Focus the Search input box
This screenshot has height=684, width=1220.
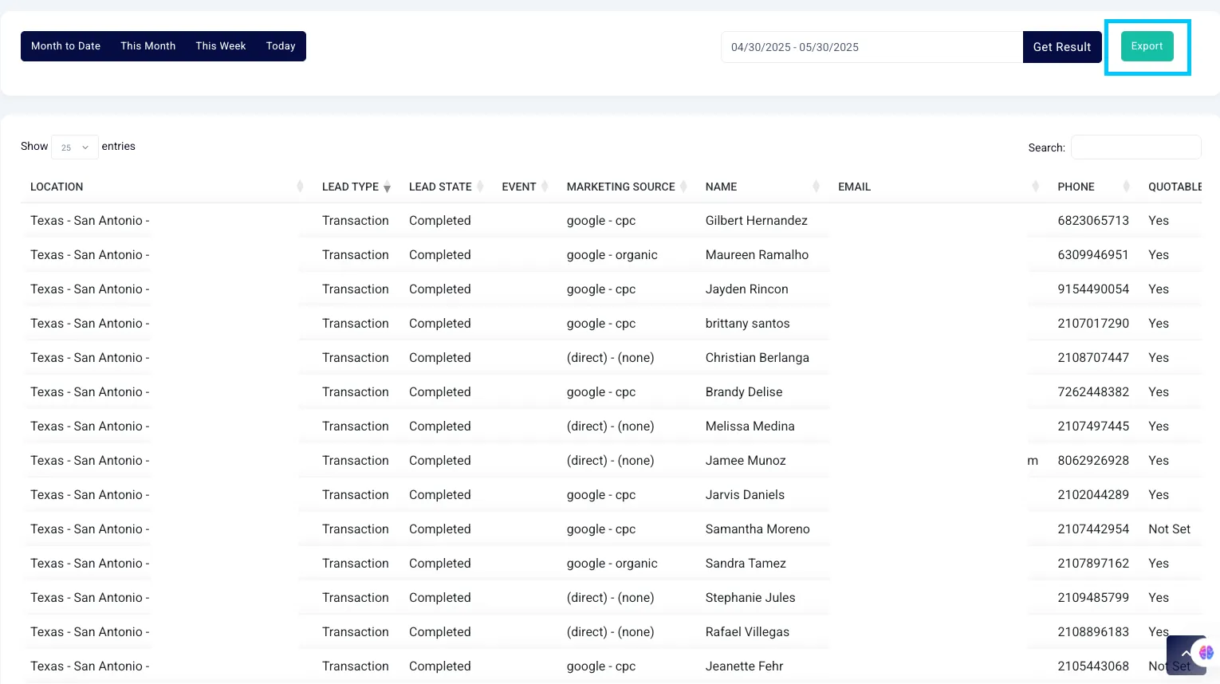pyautogui.click(x=1136, y=147)
